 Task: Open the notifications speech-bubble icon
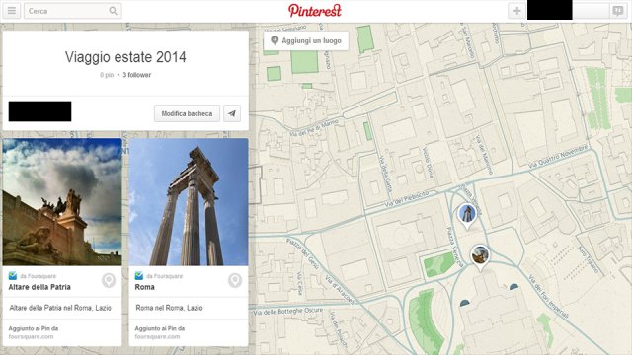(x=617, y=11)
